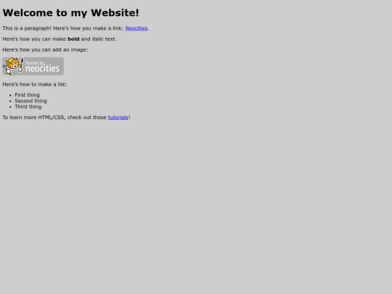Click the 'Welcome to my Website!' heading
Viewport: 392px width, 294px height.
coord(70,13)
